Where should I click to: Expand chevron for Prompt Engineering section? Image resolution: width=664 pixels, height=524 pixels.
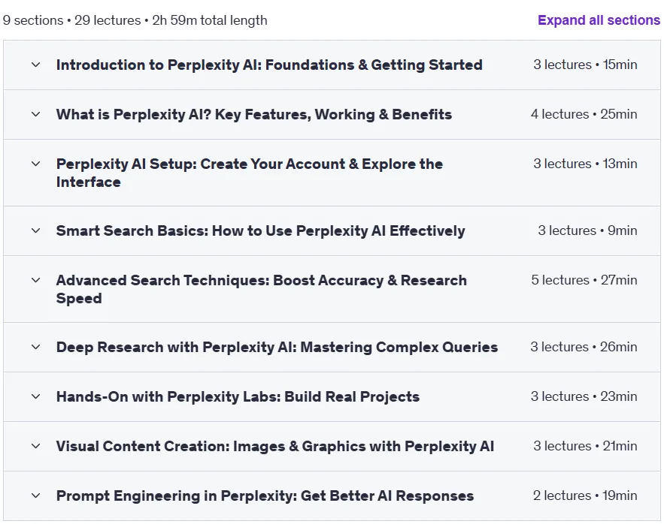(x=36, y=495)
